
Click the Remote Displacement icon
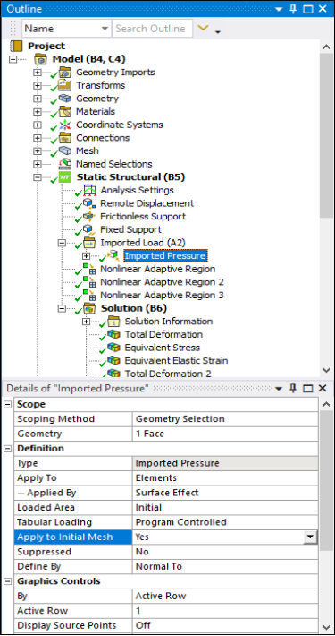tap(89, 203)
